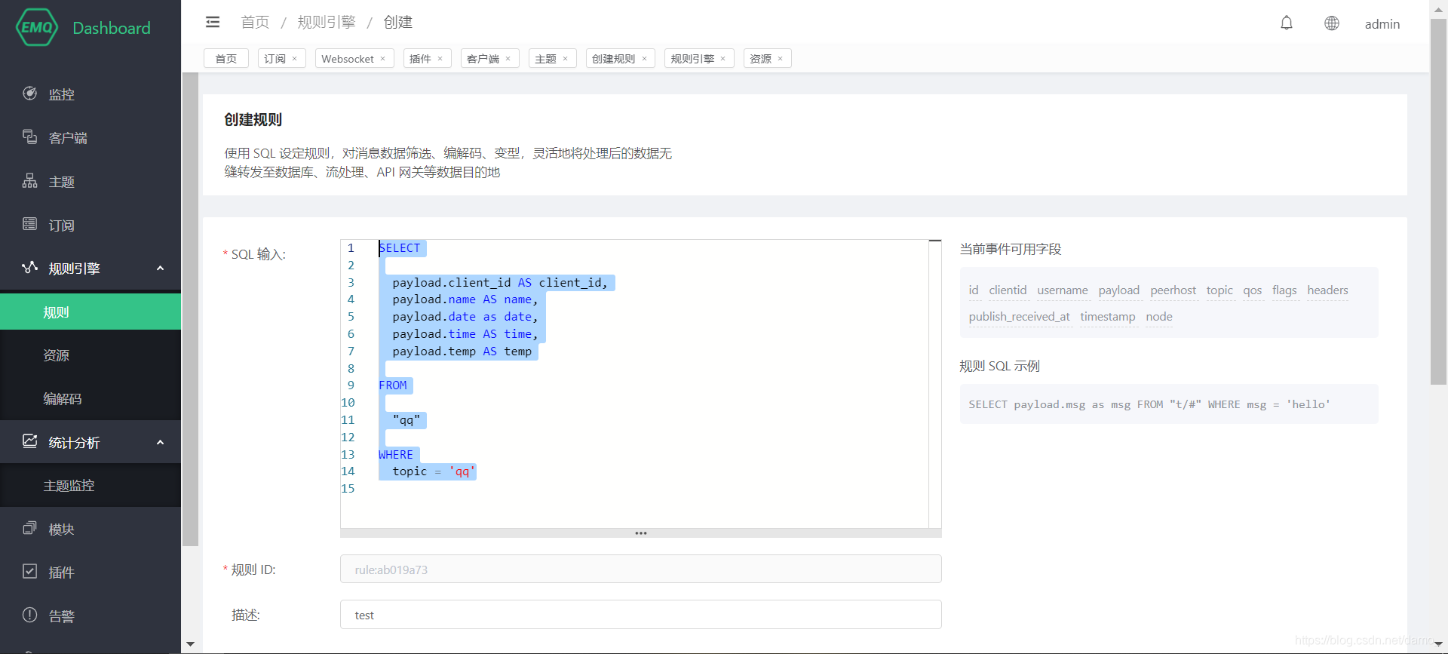The height and width of the screenshot is (654, 1448).
Task: Click the 规则引擎 rule engine icon
Action: (x=29, y=268)
